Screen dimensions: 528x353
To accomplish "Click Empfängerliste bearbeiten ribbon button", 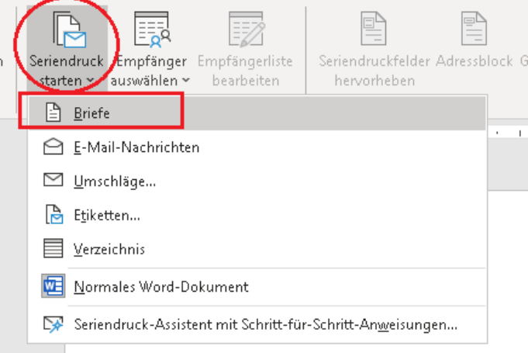I will (x=246, y=49).
